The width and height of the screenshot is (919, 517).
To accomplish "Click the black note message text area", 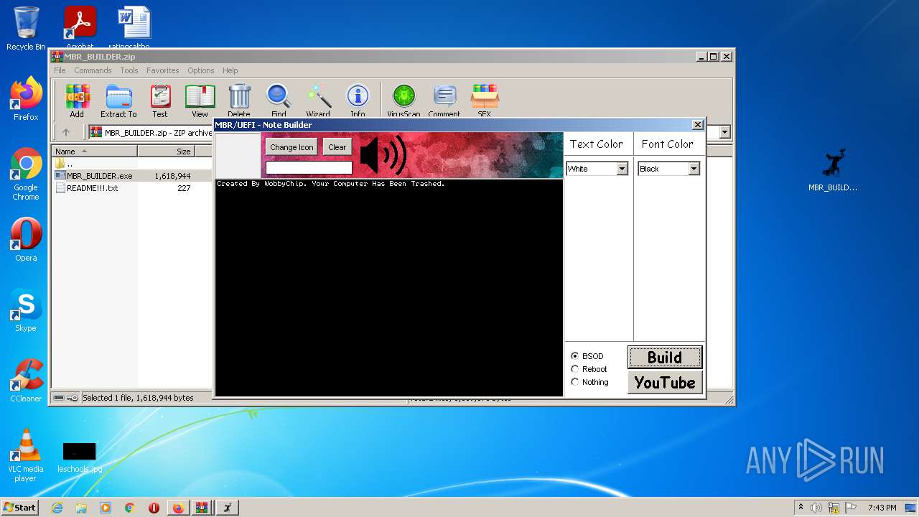I will pyautogui.click(x=389, y=287).
